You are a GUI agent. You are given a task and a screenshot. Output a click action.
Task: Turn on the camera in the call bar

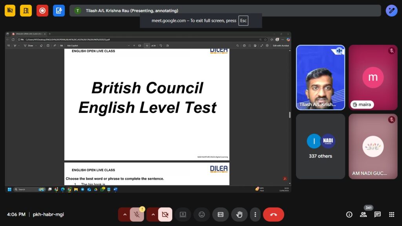pos(165,215)
